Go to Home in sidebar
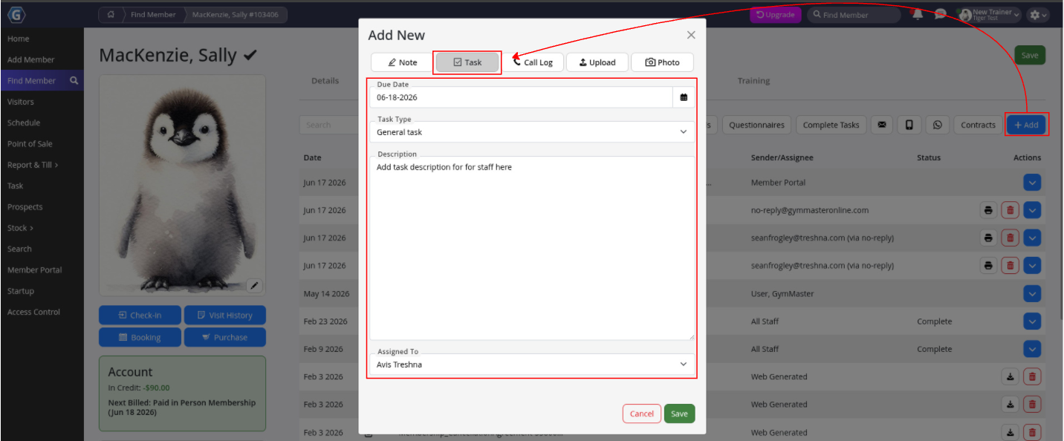1064x441 pixels. click(19, 39)
